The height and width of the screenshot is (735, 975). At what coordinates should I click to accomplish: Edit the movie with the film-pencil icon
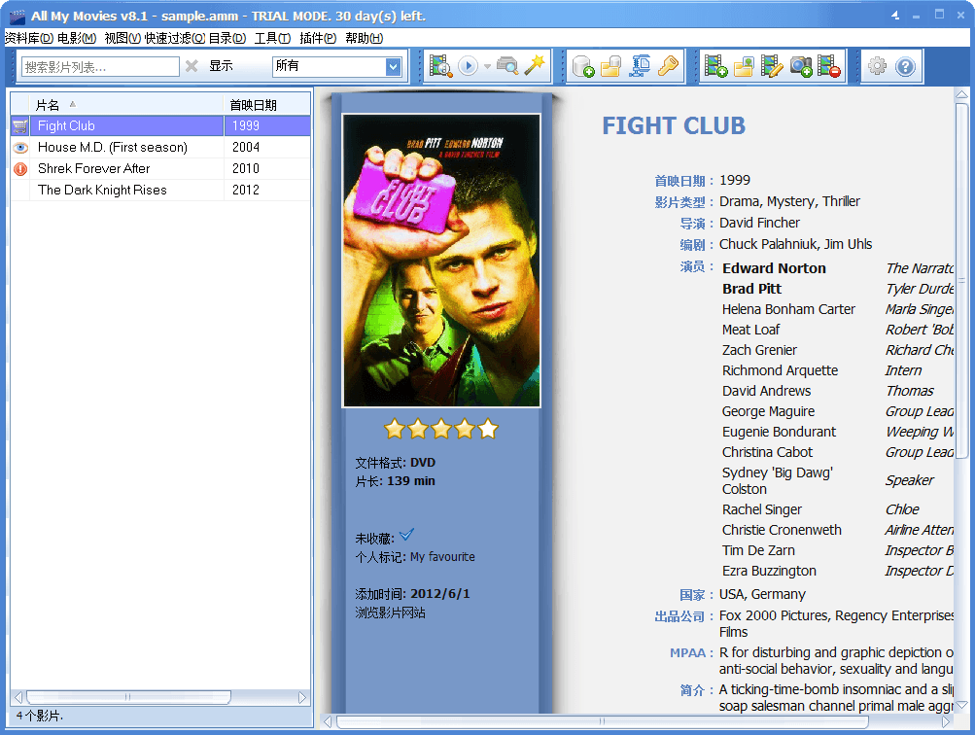[772, 66]
